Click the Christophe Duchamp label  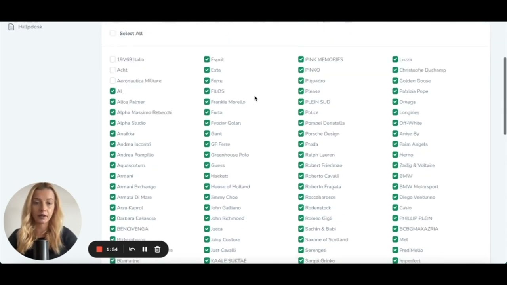(x=423, y=70)
